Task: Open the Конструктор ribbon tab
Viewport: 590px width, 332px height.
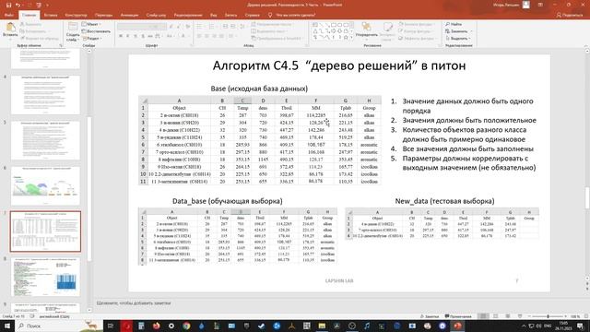Action: [x=76, y=15]
